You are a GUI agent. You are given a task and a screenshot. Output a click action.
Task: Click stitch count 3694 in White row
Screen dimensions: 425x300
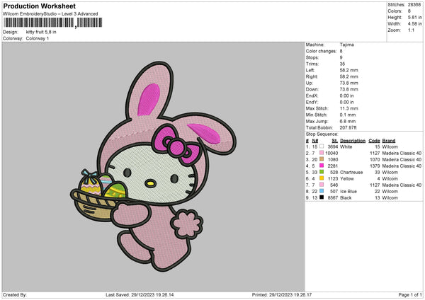pyautogui.click(x=333, y=146)
